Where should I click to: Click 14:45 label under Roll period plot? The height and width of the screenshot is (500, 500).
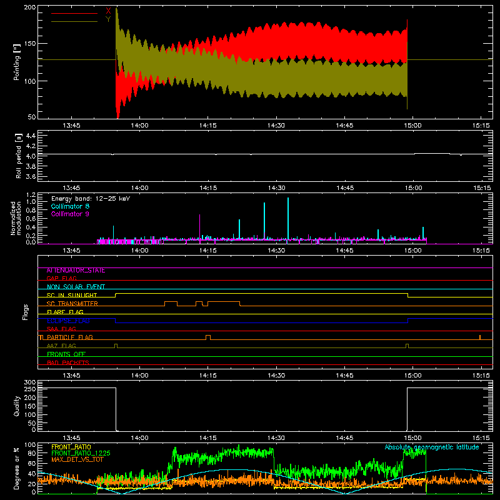(345, 188)
